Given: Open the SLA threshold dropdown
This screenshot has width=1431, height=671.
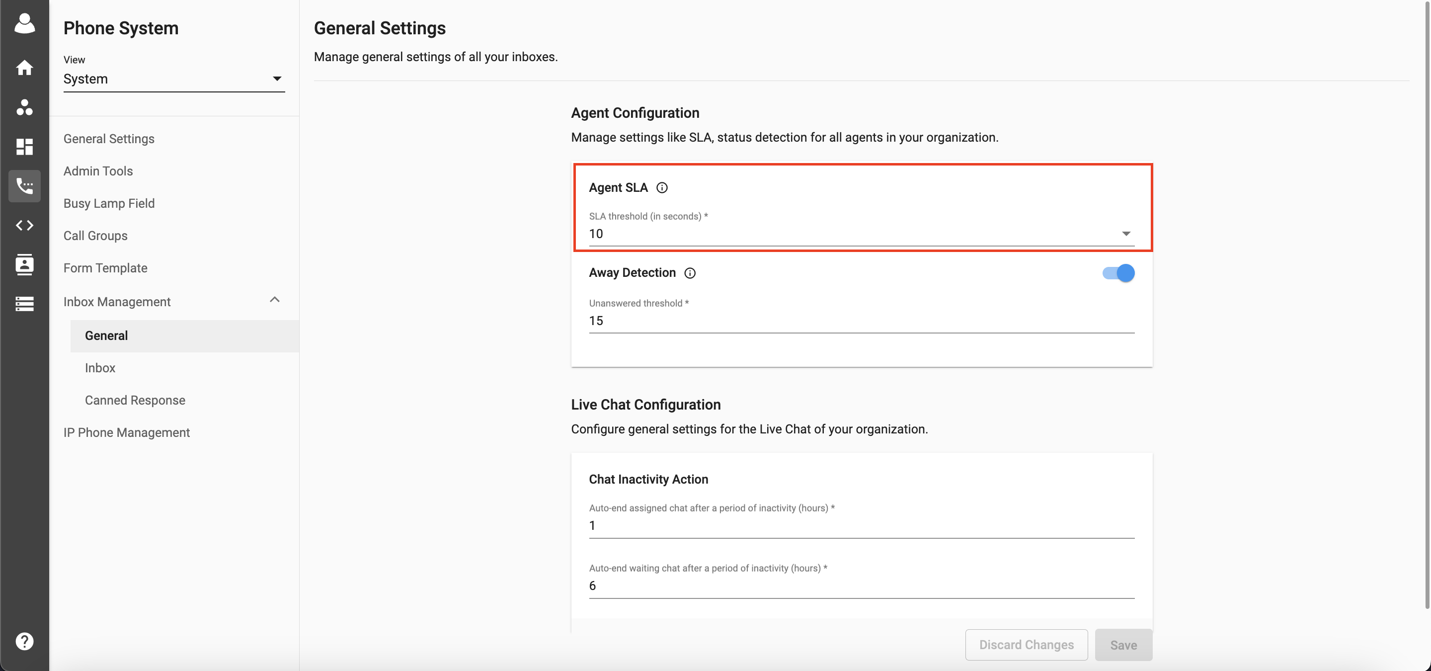Looking at the screenshot, I should click(862, 233).
